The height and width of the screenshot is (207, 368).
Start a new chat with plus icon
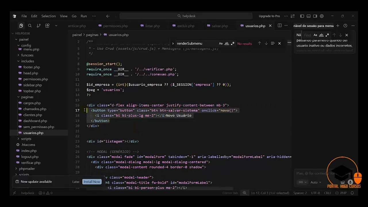[x=338, y=26]
